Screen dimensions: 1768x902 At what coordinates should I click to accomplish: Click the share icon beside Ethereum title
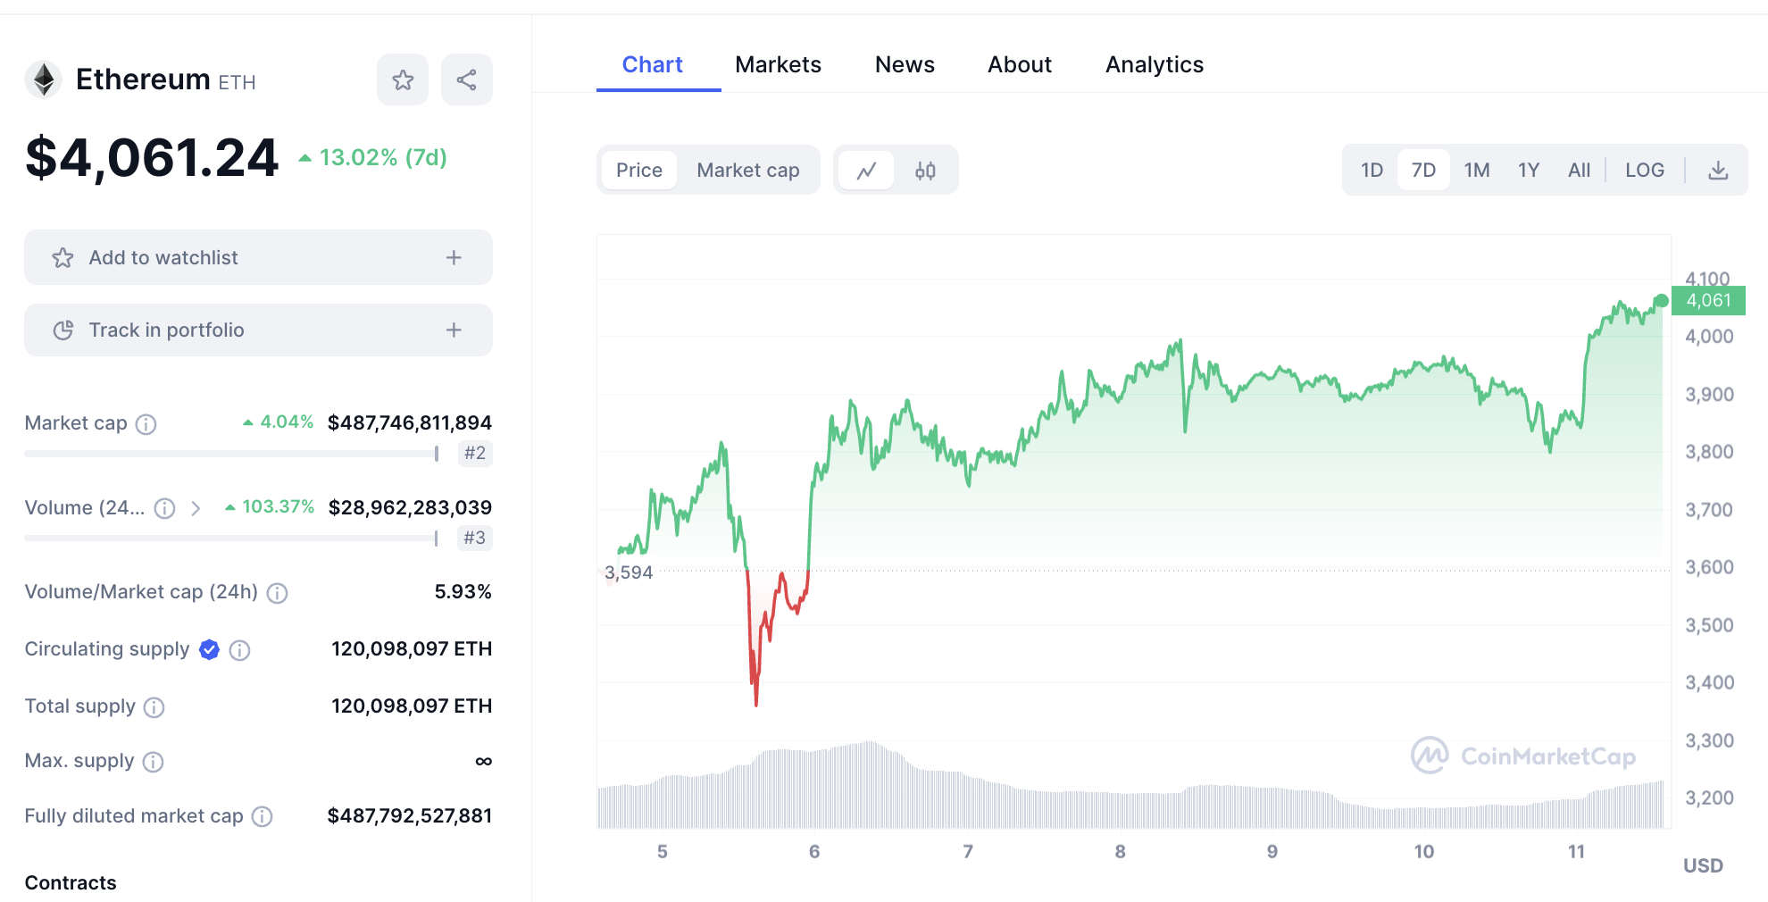[466, 80]
